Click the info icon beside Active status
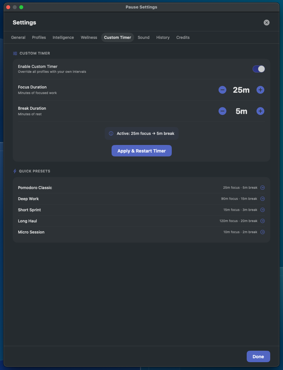283x370 pixels. point(111,133)
